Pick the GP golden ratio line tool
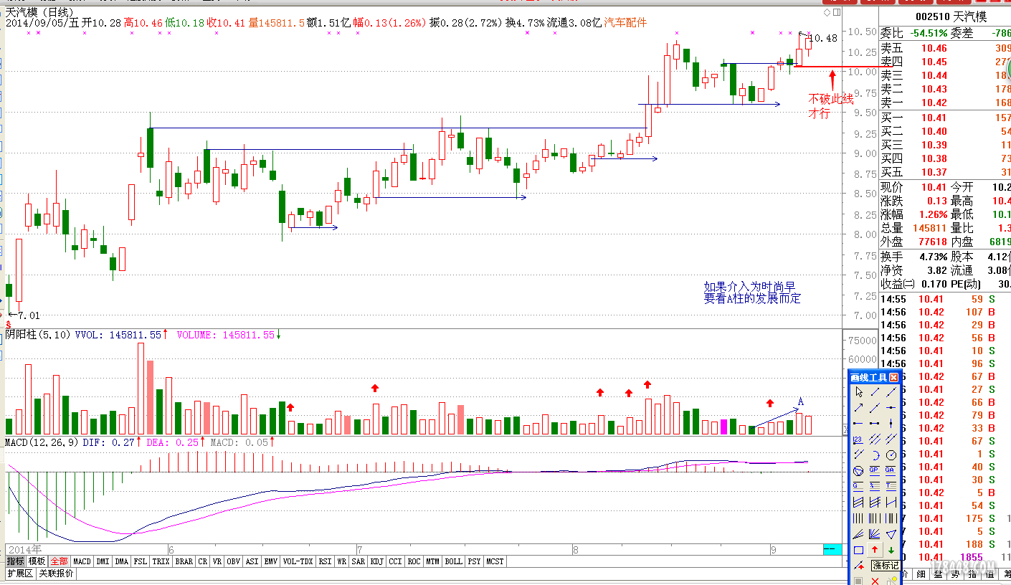 point(875,470)
